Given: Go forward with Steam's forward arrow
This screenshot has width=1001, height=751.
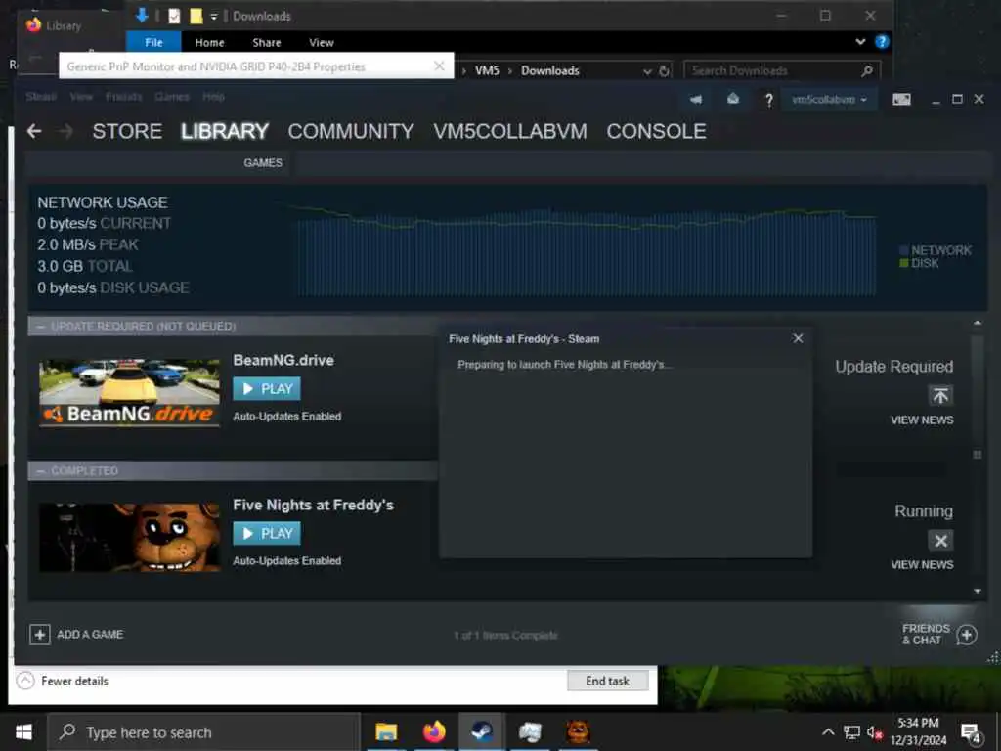Looking at the screenshot, I should coord(65,132).
